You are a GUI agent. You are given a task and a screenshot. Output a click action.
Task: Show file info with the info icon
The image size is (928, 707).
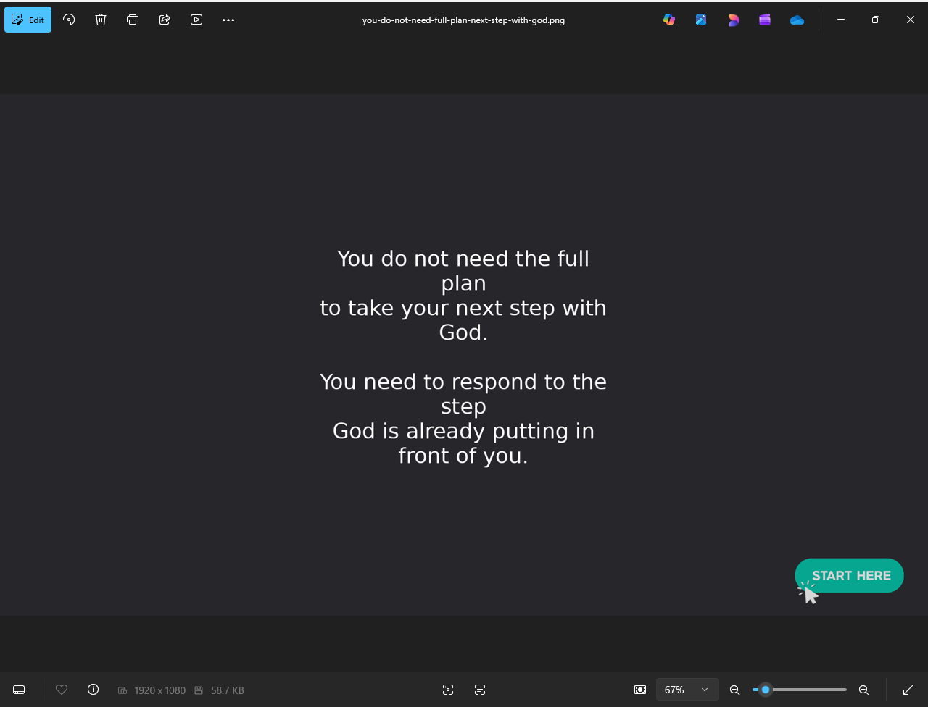pyautogui.click(x=93, y=690)
